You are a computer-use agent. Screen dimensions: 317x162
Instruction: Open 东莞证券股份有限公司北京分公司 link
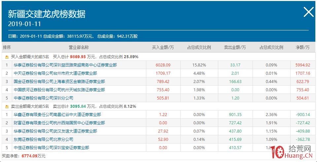pyautogui.click(x=43, y=139)
